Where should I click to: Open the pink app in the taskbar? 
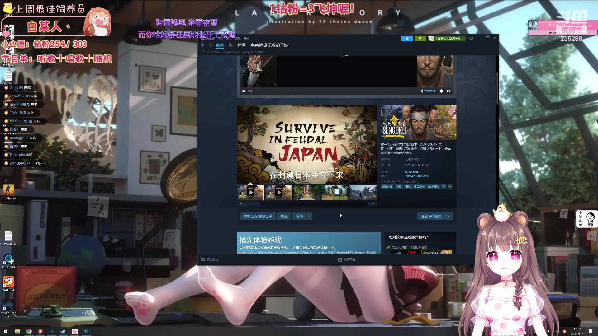75,331
